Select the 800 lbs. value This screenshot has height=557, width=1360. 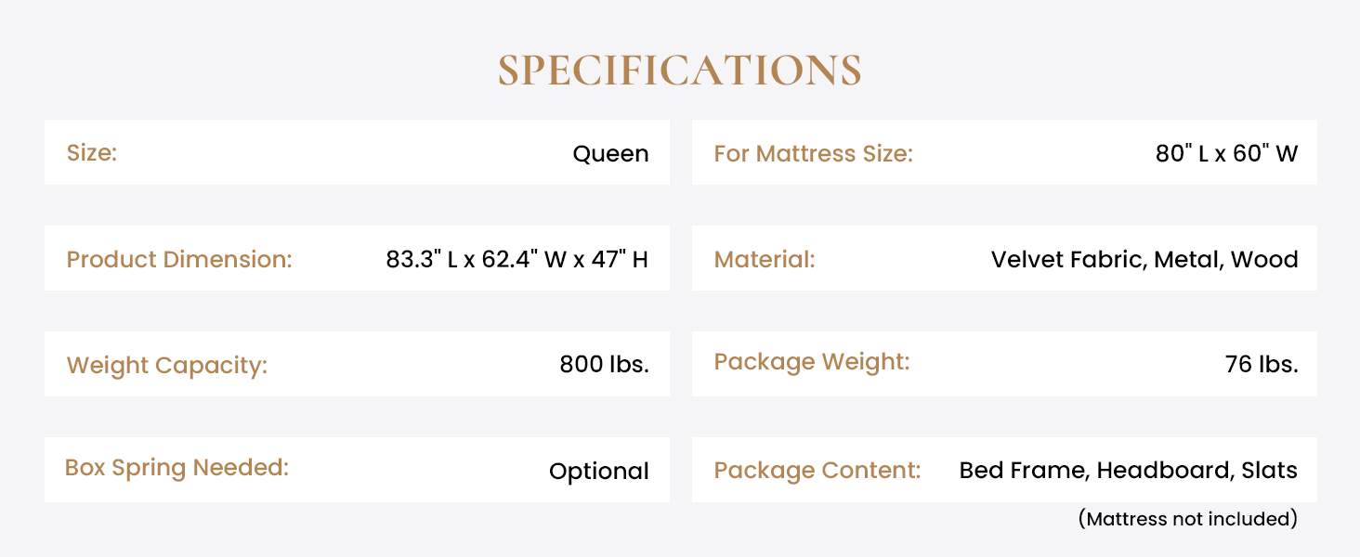604,365
